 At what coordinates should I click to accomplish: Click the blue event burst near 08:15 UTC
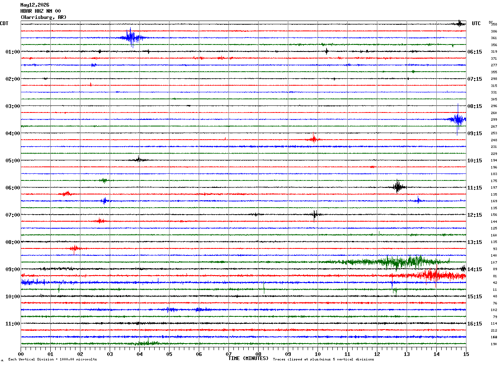[457, 119]
